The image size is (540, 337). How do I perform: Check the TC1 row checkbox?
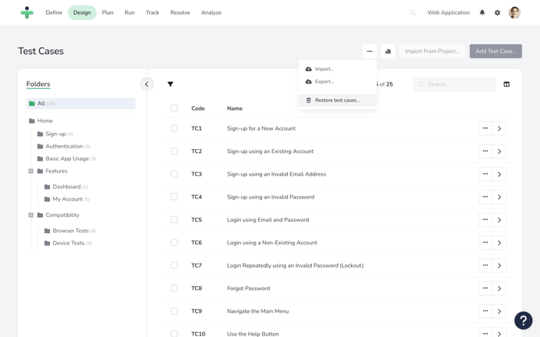(x=174, y=128)
